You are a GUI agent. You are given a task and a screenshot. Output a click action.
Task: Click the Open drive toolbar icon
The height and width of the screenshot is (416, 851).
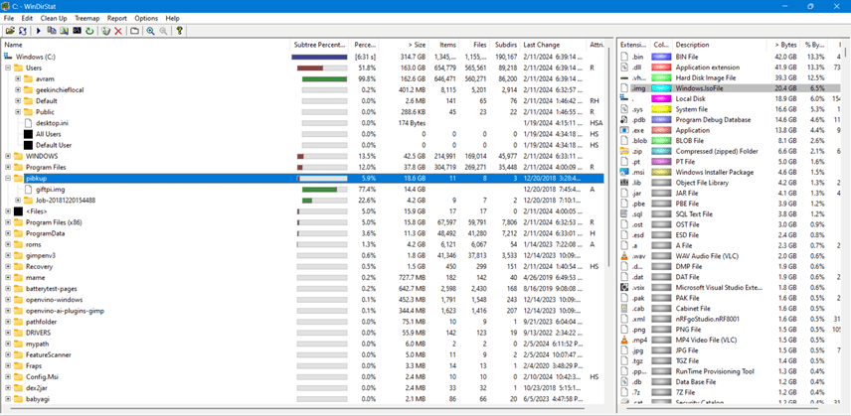10,31
